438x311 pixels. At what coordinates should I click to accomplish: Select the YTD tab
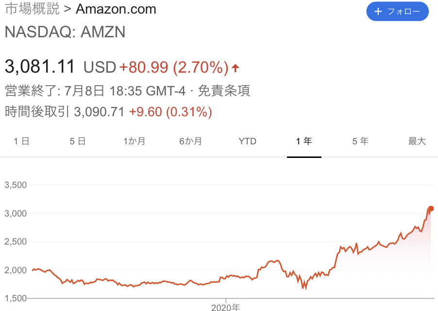247,141
